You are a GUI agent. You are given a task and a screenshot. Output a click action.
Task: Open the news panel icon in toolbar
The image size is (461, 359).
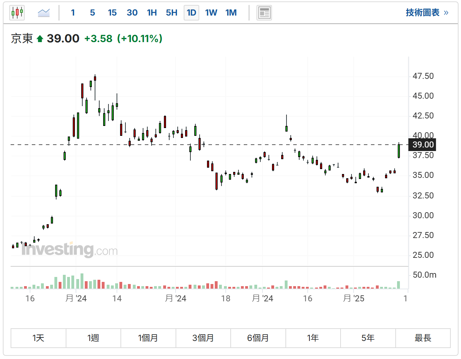[264, 13]
